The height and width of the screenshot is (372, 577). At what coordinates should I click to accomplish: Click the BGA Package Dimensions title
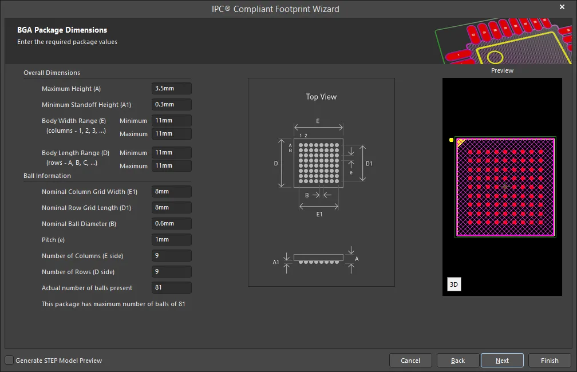click(62, 30)
